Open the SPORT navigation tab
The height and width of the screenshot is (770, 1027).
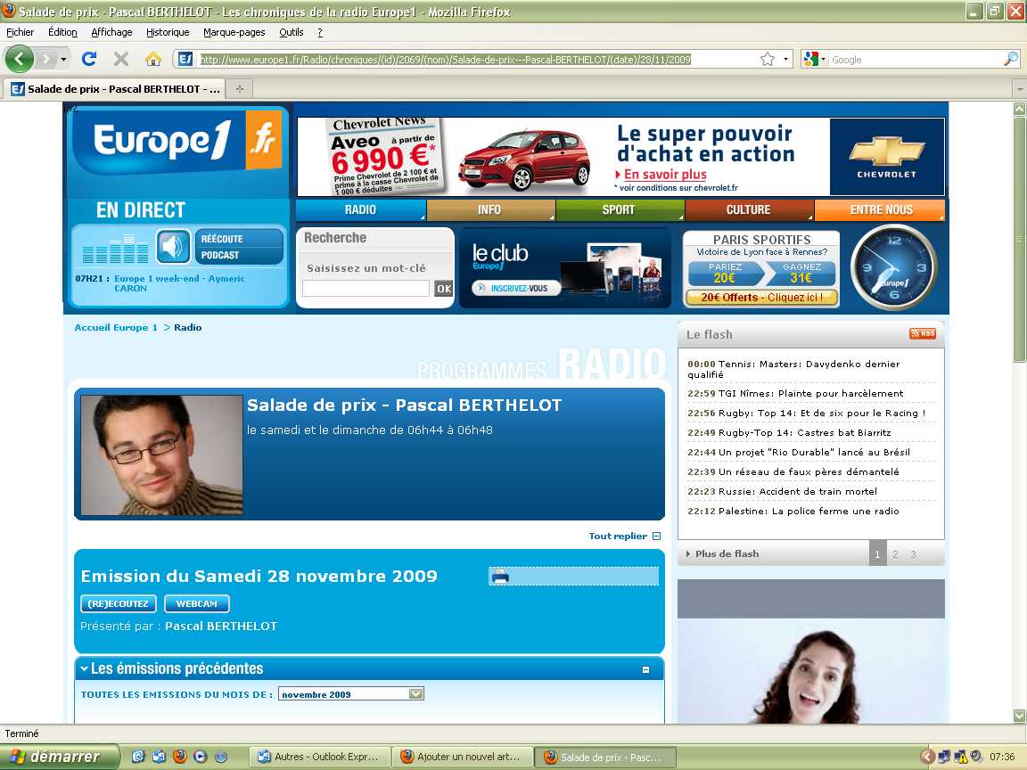(x=619, y=209)
